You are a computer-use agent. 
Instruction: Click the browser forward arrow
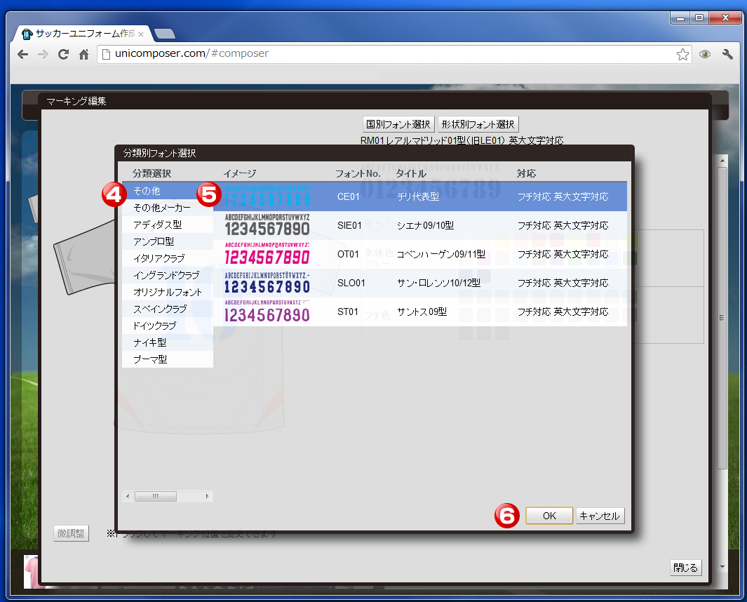coord(43,54)
